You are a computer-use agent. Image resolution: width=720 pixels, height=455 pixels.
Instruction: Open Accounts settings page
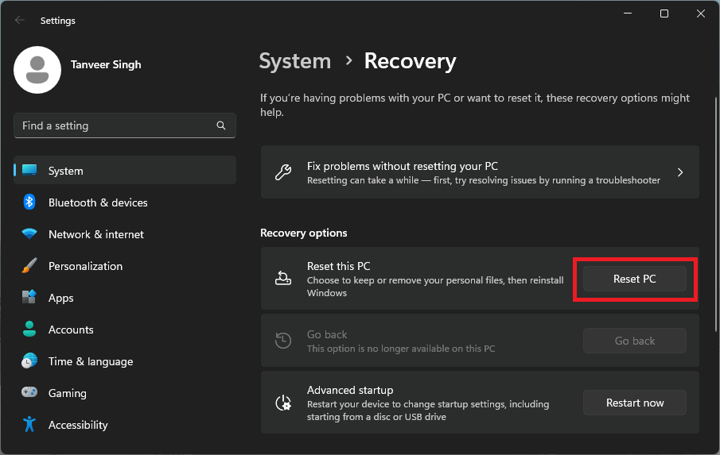(125, 329)
